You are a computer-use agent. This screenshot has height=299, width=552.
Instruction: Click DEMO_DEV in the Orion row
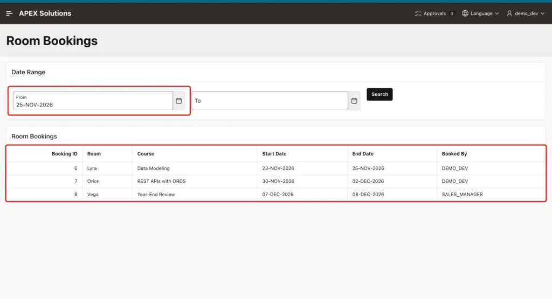click(455, 181)
